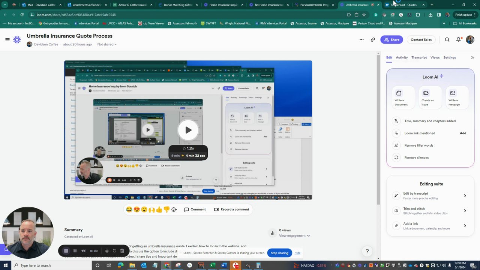The image size is (480, 270).
Task: Click Stop sharing button
Action: pos(279,253)
